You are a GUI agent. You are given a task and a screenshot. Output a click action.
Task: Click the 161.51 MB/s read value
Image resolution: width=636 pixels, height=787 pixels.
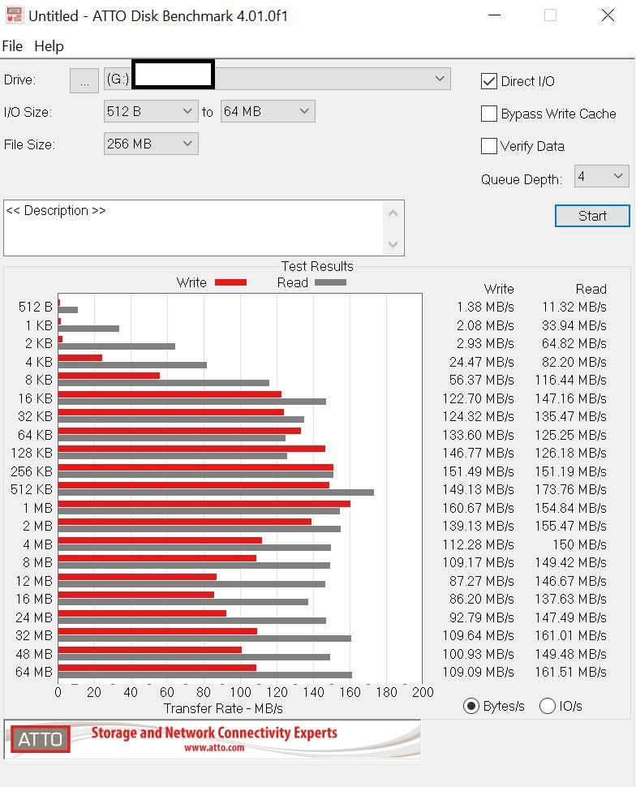pyautogui.click(x=571, y=672)
